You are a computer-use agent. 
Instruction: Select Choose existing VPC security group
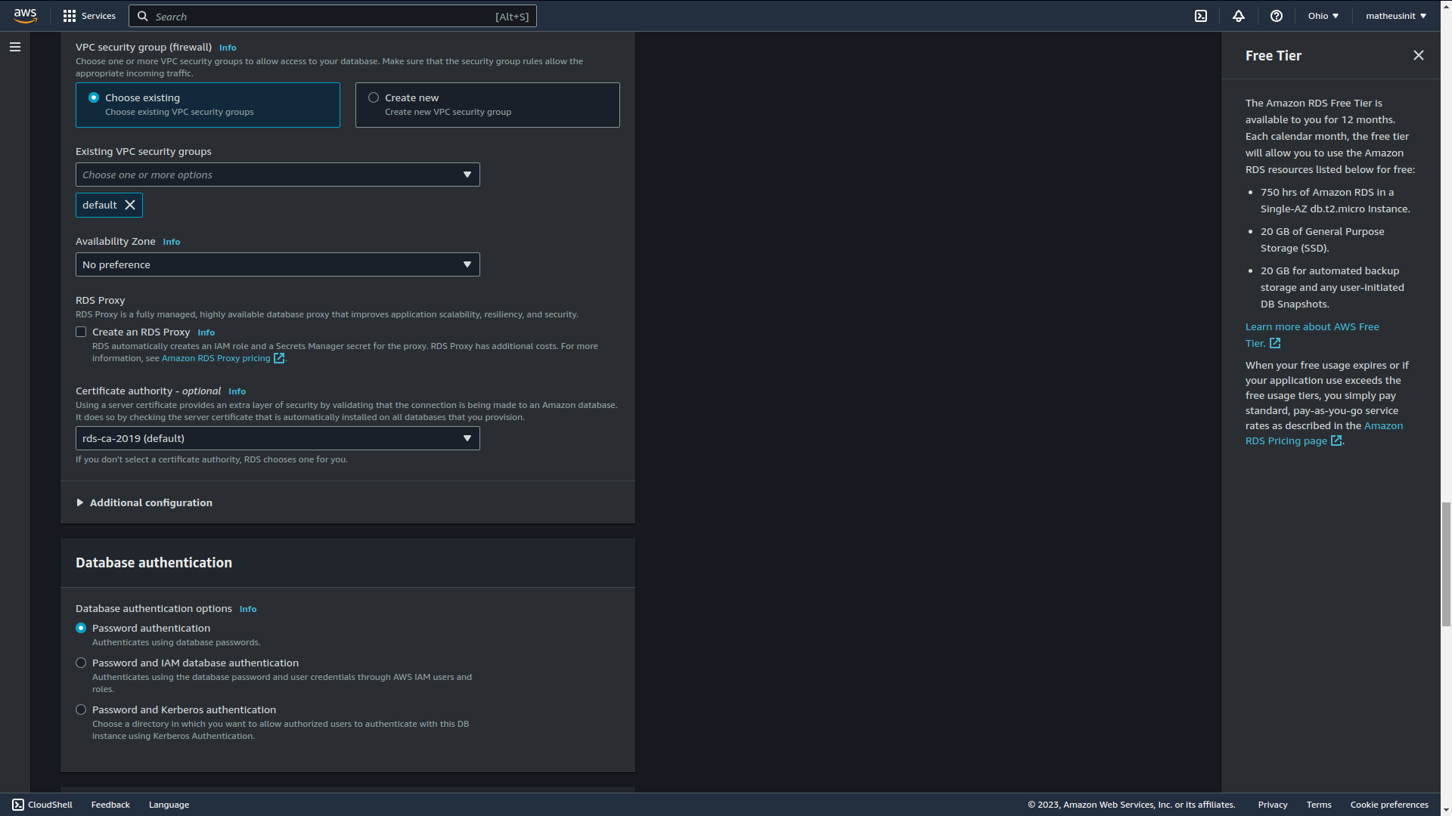tap(94, 97)
